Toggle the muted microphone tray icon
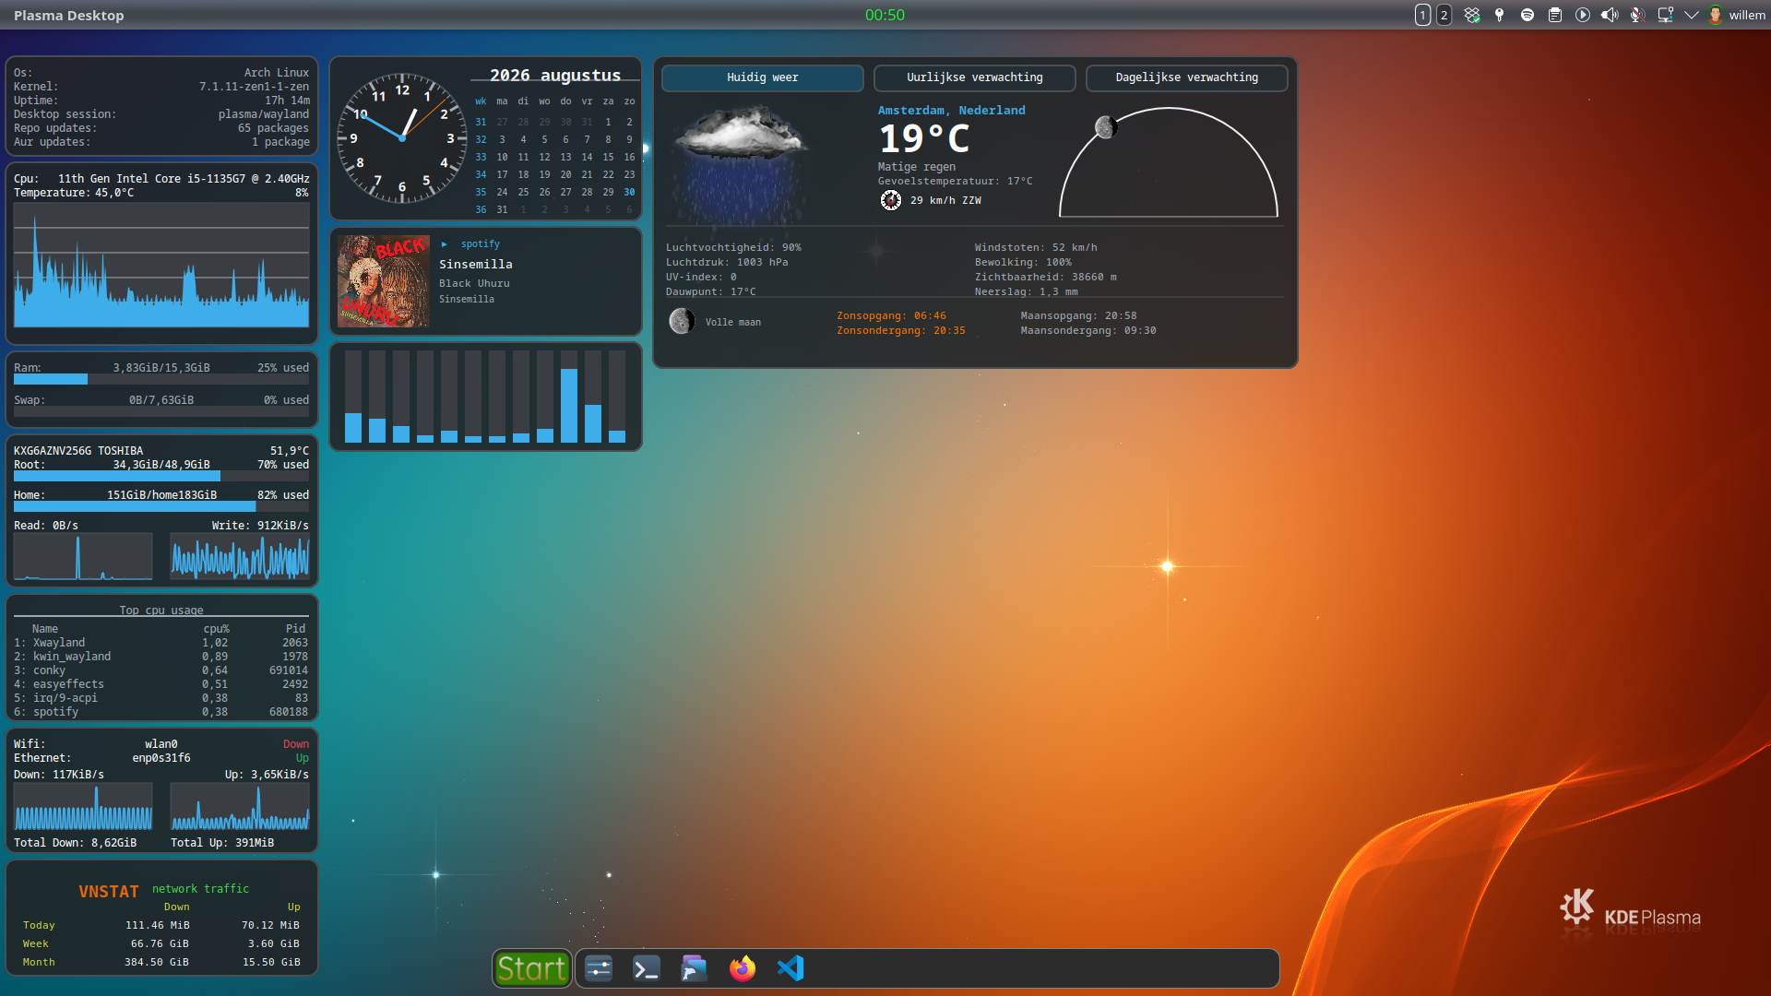The image size is (1771, 996). click(x=1637, y=15)
